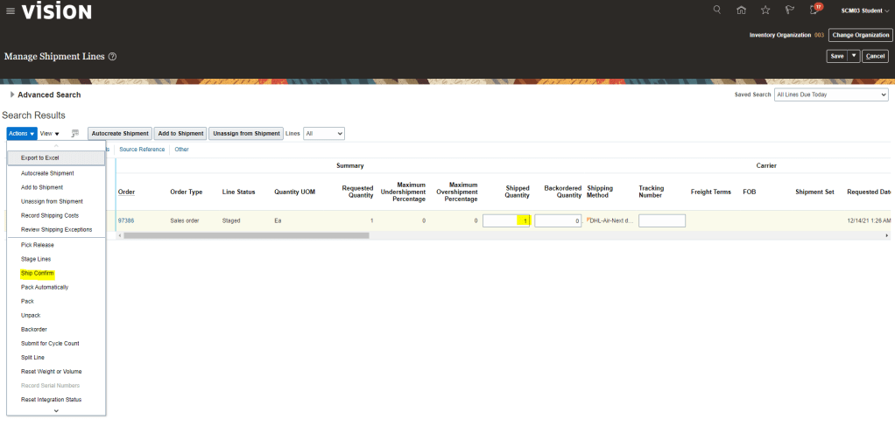Open order 97386 link
Image resolution: width=895 pixels, height=426 pixels.
tap(126, 221)
